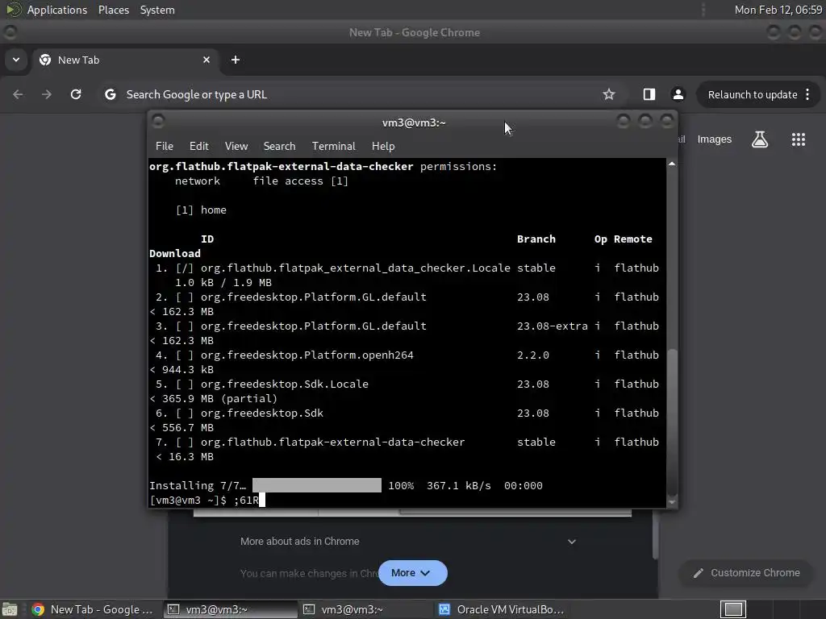The width and height of the screenshot is (826, 619).
Task: Open the Places menu
Action: click(113, 10)
